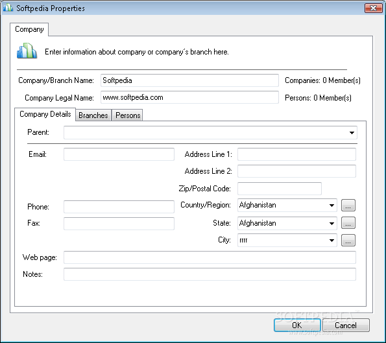Viewport: 386px width, 343px height.
Task: Click the browse button next to City
Action: pos(348,240)
